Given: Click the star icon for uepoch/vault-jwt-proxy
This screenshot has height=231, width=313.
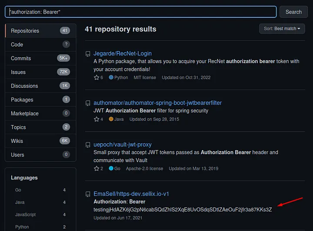Looking at the screenshot, I should point(97,168).
